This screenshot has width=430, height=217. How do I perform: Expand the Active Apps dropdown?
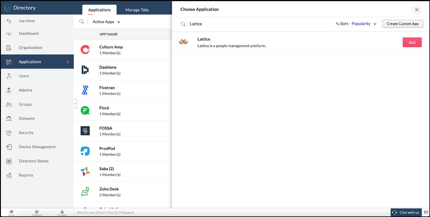[106, 22]
